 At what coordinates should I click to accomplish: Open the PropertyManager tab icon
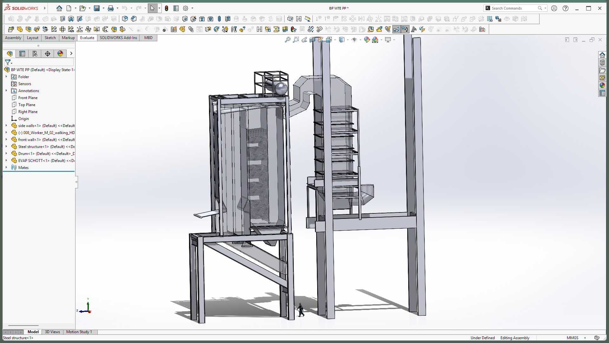22,54
